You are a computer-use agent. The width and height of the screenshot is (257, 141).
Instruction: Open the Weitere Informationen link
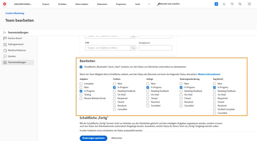[209, 74]
